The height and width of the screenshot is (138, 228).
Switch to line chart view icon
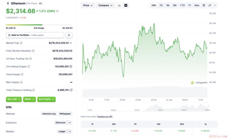point(119,5)
